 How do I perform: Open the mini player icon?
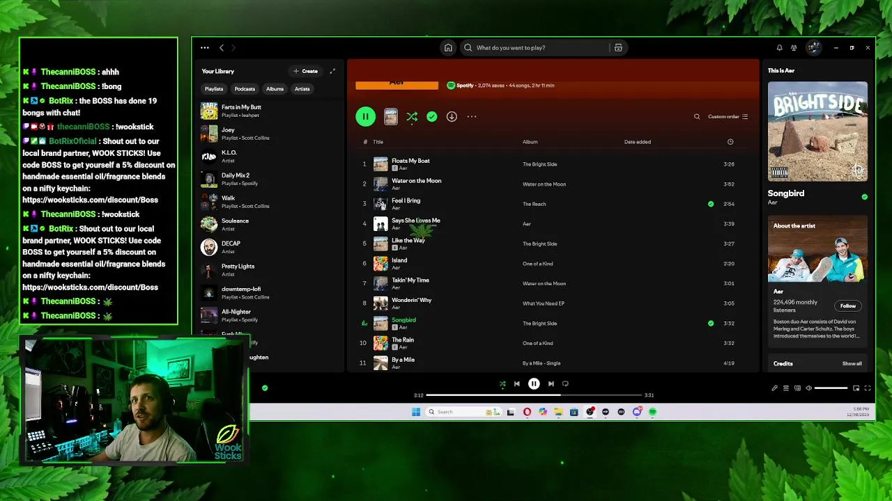(856, 388)
